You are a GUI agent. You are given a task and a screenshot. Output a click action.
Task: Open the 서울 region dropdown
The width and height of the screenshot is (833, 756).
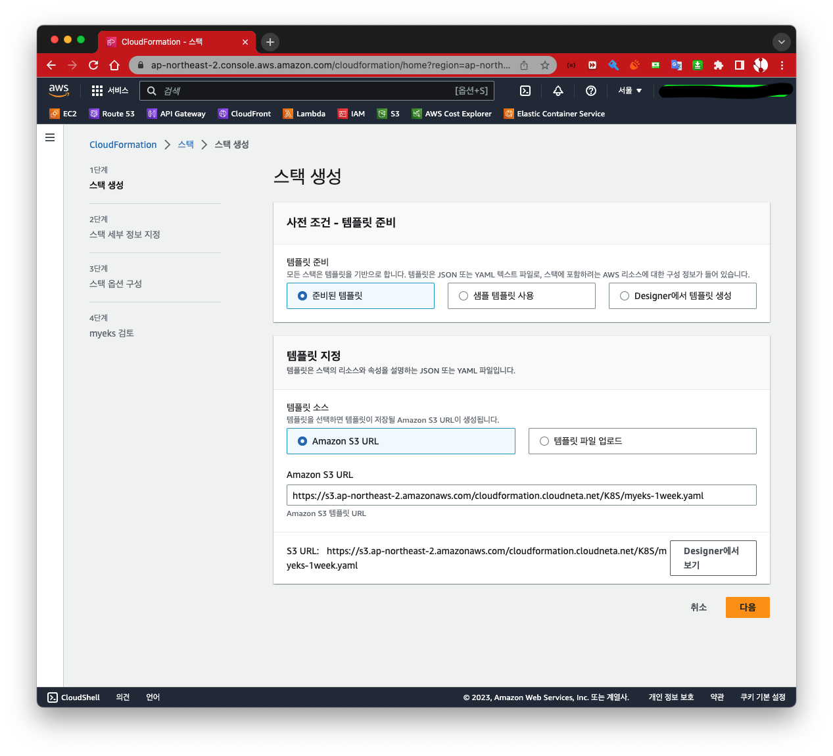[x=630, y=91]
